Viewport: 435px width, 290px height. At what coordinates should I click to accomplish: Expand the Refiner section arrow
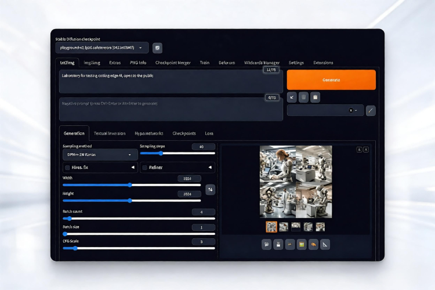click(210, 168)
